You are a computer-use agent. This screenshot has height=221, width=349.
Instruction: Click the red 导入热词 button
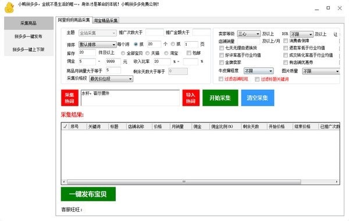(191, 98)
